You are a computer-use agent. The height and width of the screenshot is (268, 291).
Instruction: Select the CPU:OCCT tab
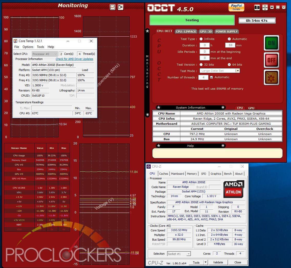(x=164, y=31)
